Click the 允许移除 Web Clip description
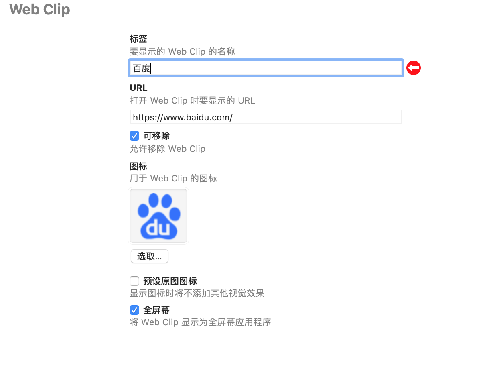 point(168,149)
